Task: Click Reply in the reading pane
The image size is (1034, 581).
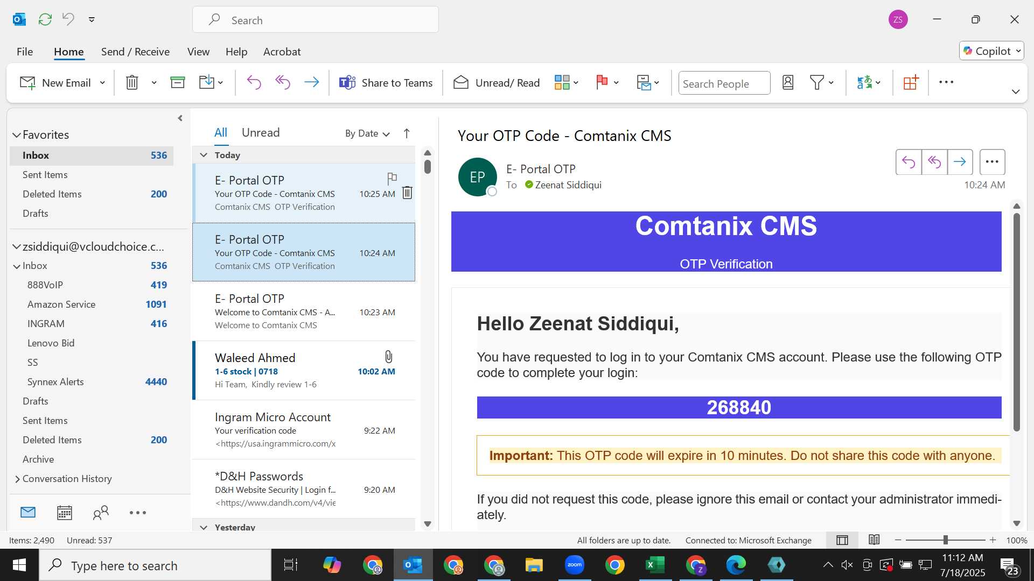Action: [x=909, y=162]
